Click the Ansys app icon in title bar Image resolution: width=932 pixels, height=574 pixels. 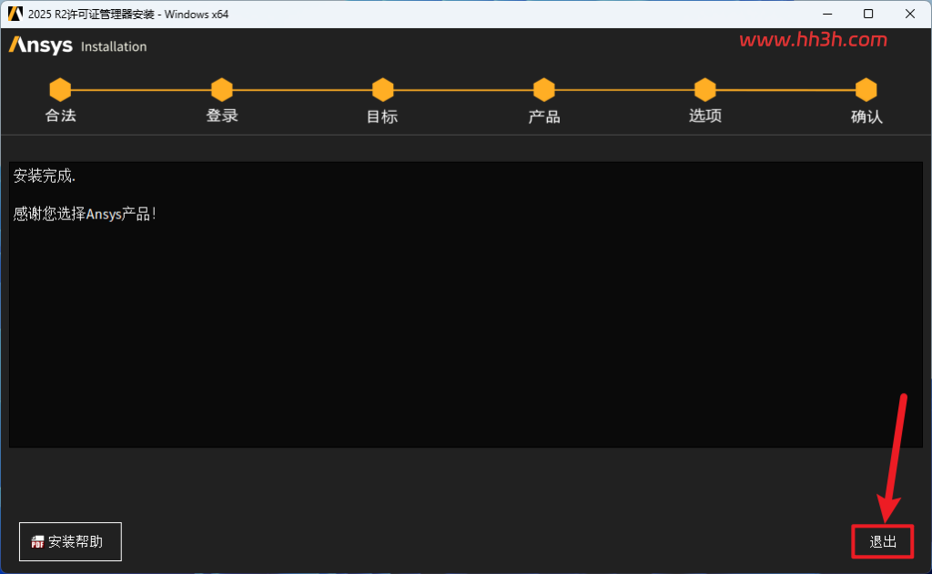(15, 14)
